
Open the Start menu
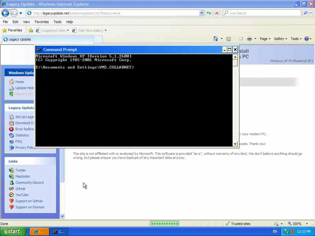(13, 232)
